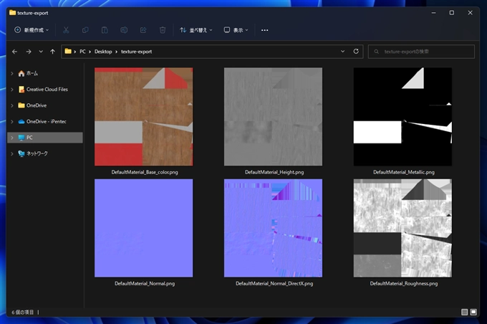The height and width of the screenshot is (324, 487).
Task: Click the texture-export search box
Action: pyautogui.click(x=423, y=52)
